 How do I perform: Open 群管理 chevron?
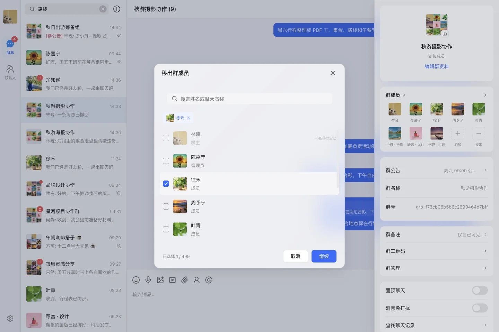point(485,268)
